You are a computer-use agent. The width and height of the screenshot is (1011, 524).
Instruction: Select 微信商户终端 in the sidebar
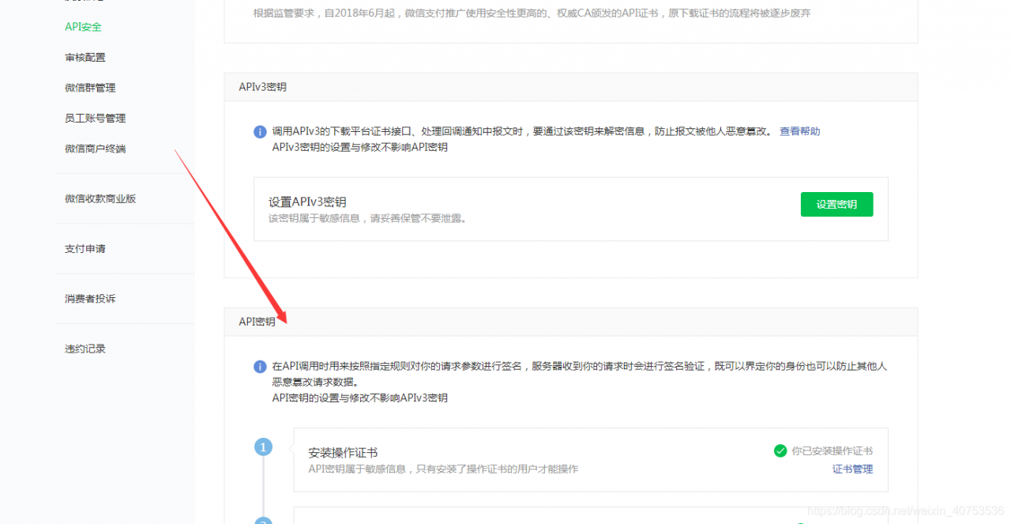pos(95,149)
